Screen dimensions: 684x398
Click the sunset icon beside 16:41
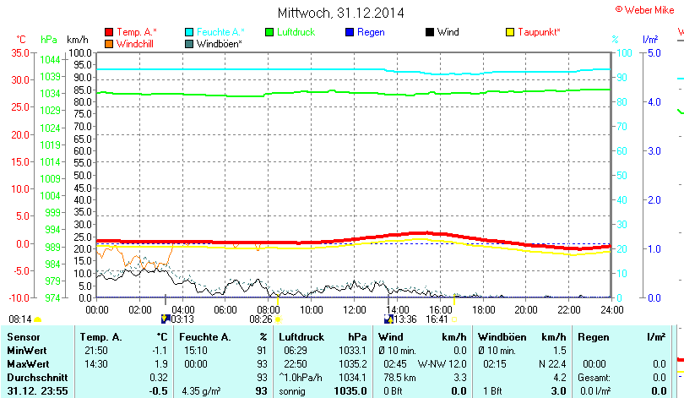(454, 319)
